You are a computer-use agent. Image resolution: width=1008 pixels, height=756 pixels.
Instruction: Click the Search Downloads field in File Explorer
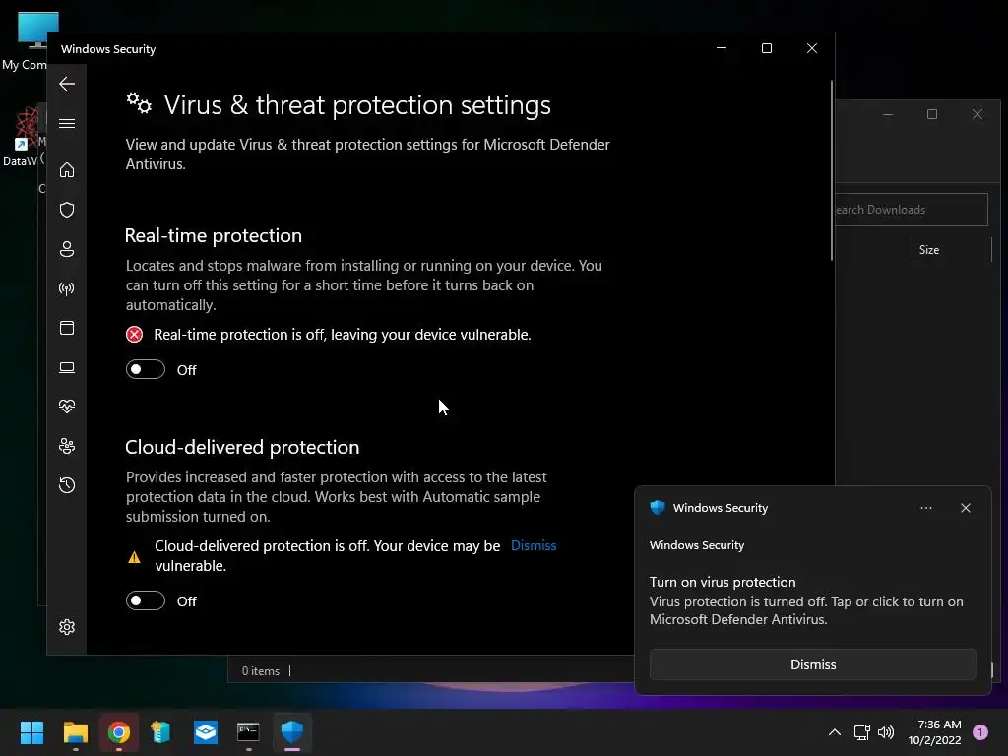pyautogui.click(x=911, y=210)
